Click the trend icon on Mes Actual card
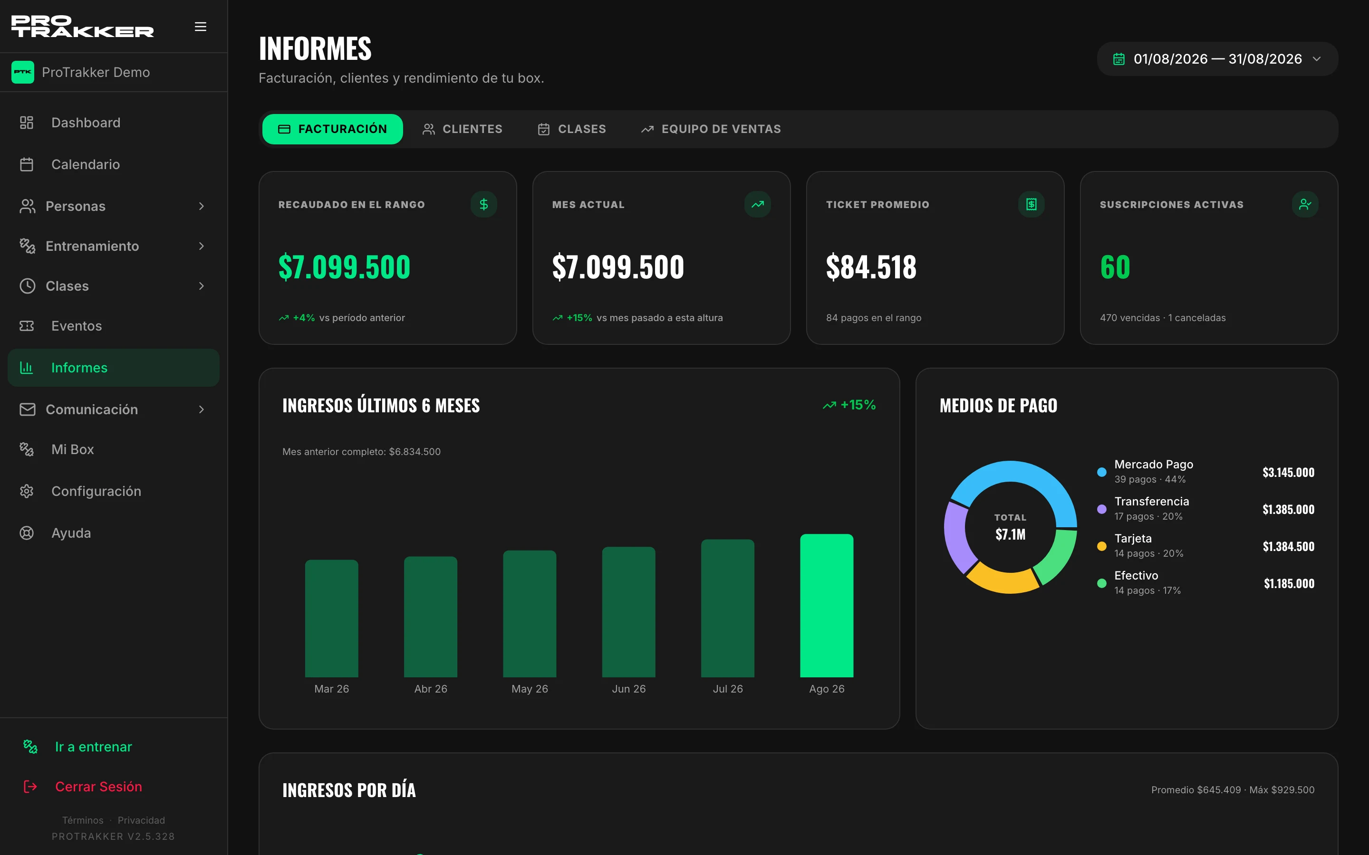Screen dimensions: 1369x855 [x=758, y=204]
